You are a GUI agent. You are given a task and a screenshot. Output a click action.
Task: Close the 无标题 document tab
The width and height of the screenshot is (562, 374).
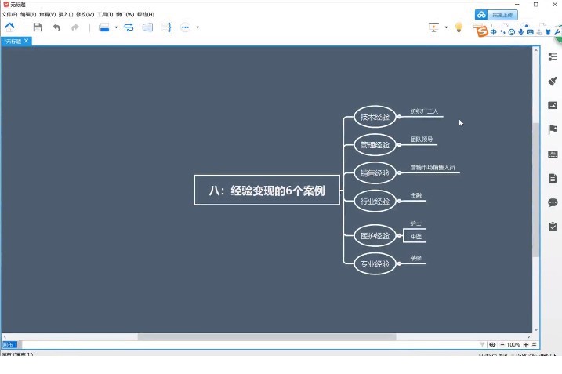(26, 41)
